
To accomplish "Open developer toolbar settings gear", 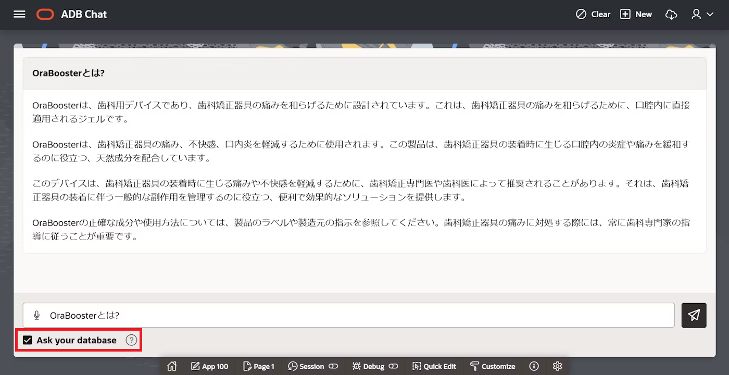I will point(557,366).
